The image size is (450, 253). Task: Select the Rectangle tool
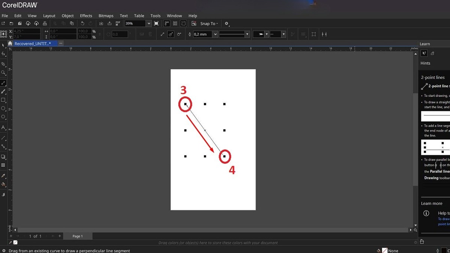[x=3, y=100]
